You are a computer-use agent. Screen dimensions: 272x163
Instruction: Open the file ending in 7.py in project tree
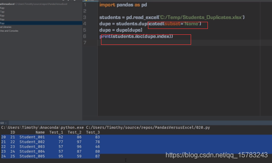(2, 12)
